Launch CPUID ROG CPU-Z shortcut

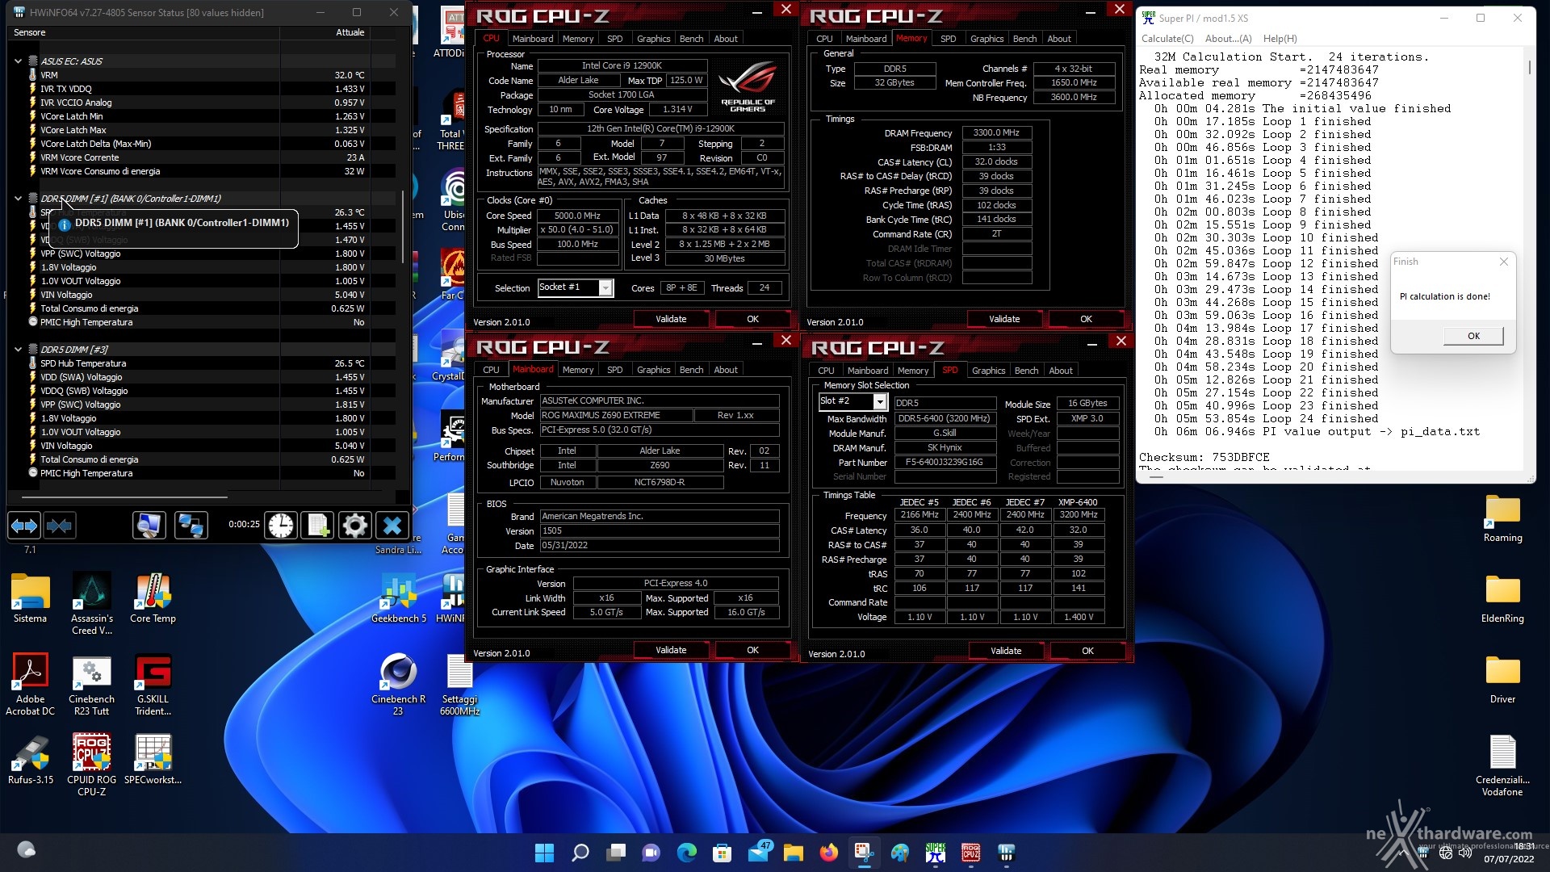[91, 765]
